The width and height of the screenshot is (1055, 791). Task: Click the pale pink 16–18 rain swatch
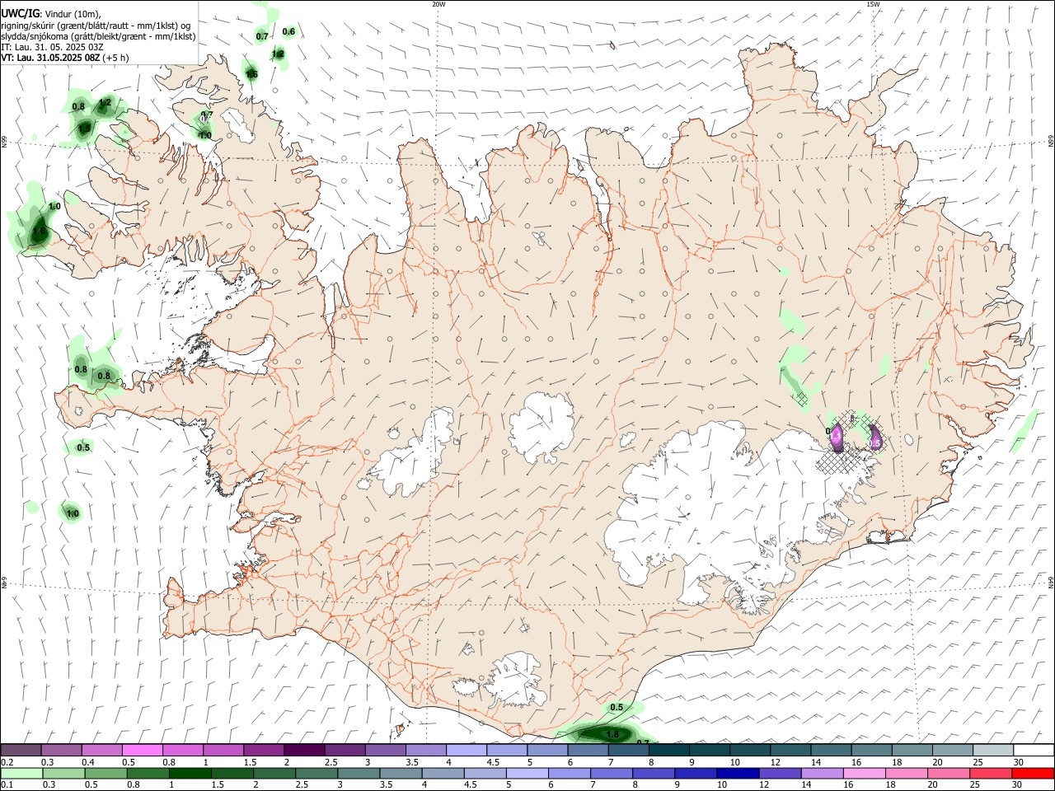point(864,773)
